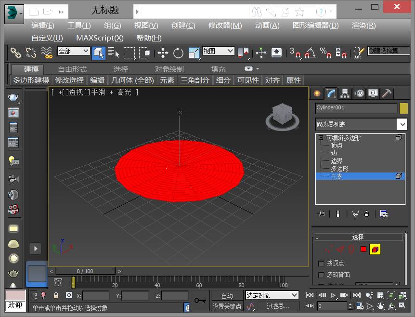Activate the Rotate tool
This screenshot has height=317, width=415.
pos(179,53)
